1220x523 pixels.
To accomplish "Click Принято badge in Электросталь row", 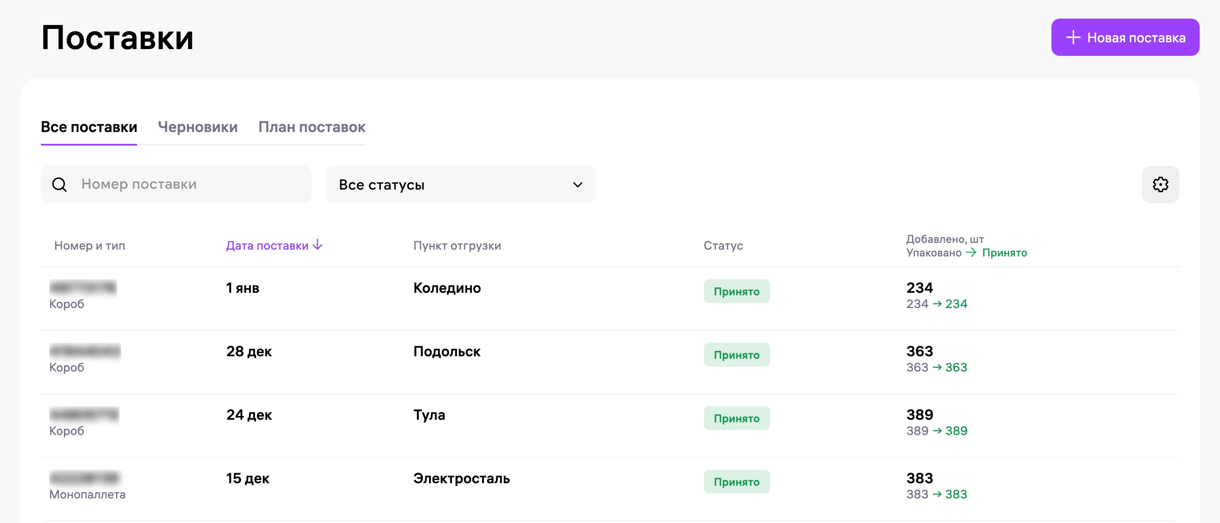I will tap(737, 482).
